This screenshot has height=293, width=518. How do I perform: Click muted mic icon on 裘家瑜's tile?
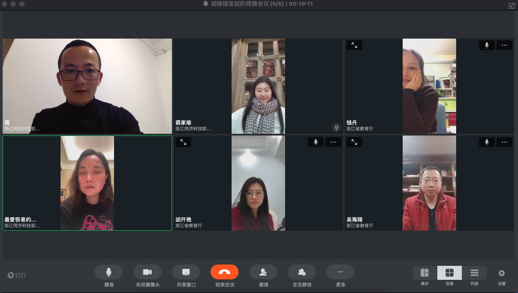336,127
